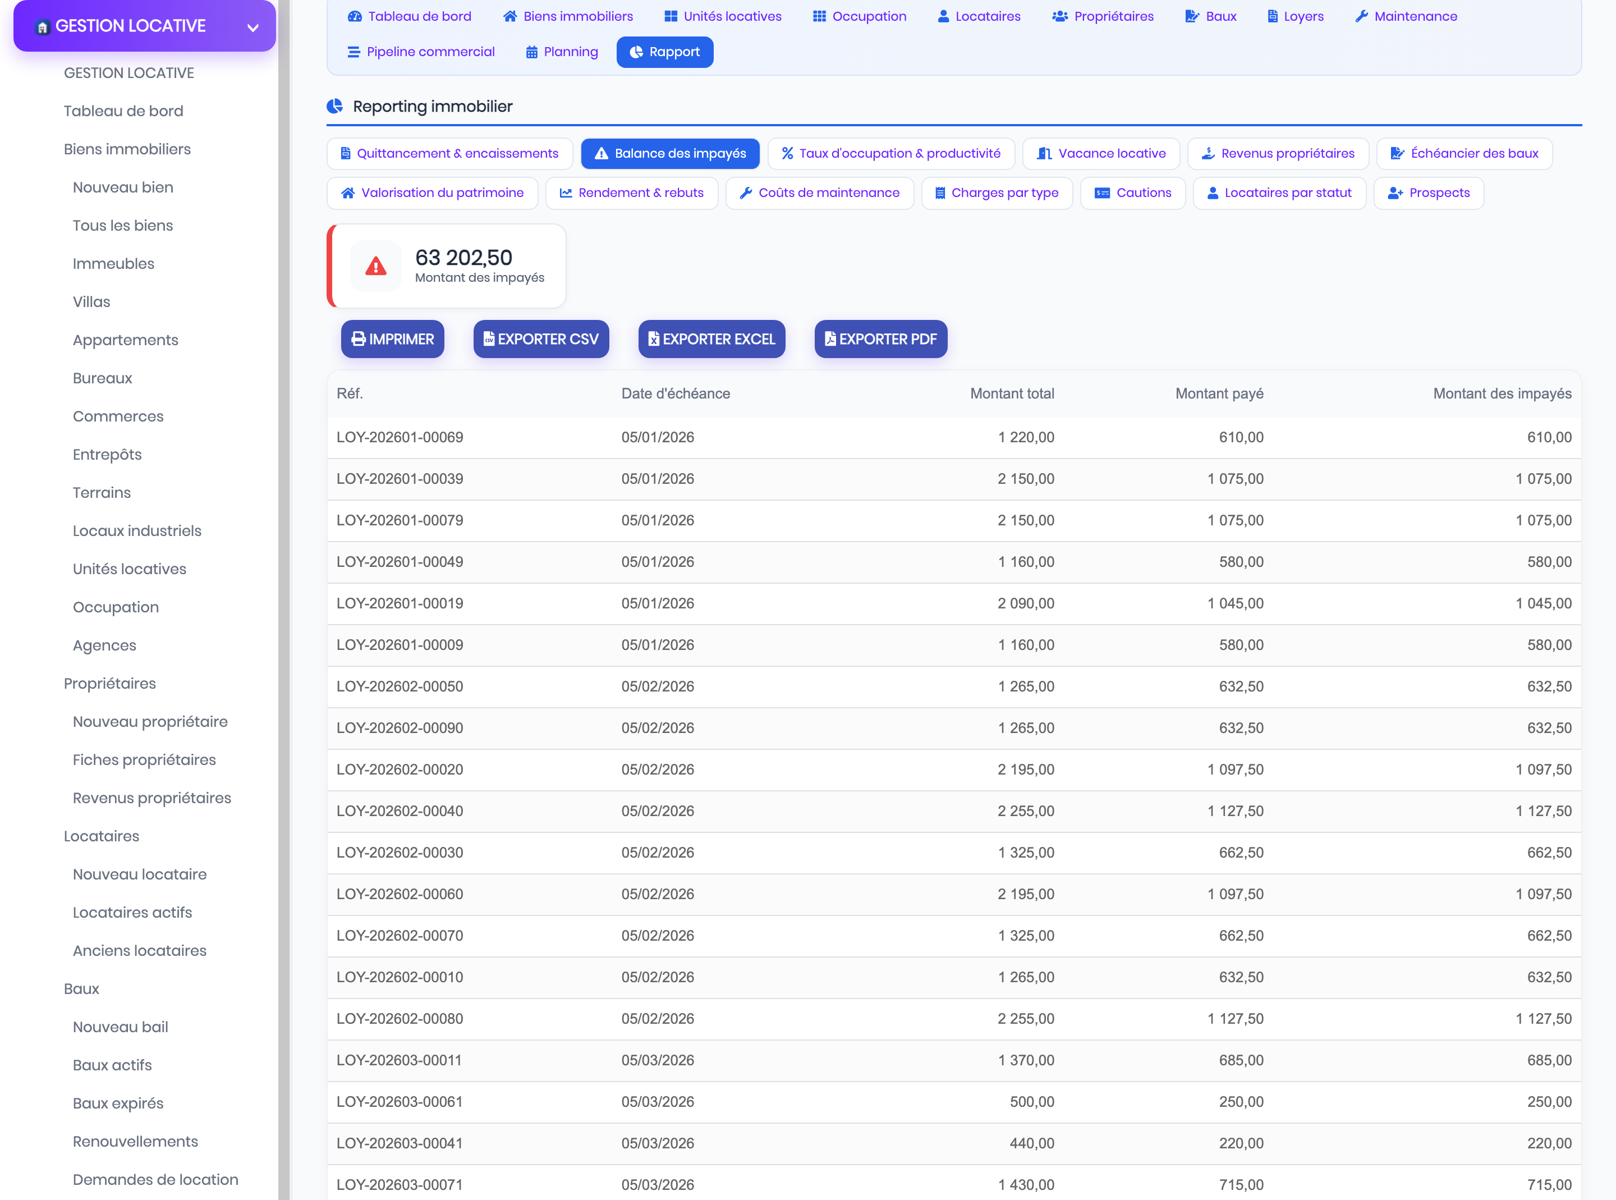Open the Locataires par statut report
Viewport: 1616px width, 1200px height.
click(1279, 193)
